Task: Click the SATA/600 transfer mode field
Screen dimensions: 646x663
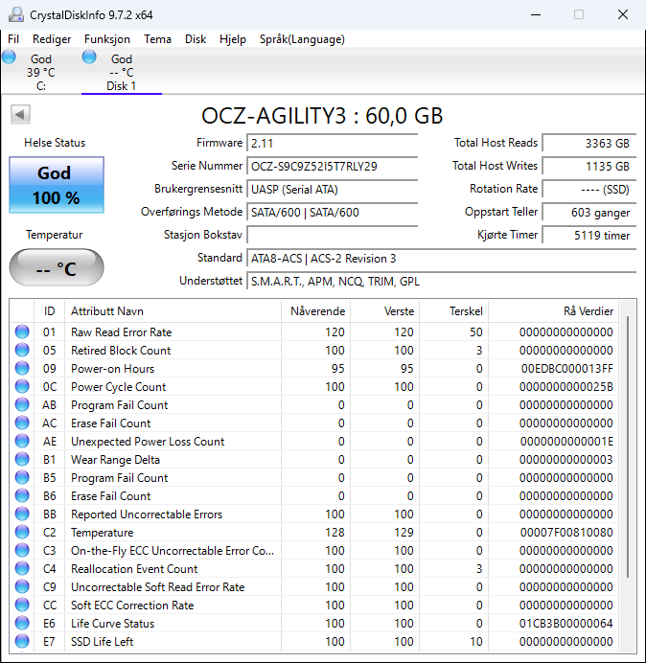Action: 332,212
